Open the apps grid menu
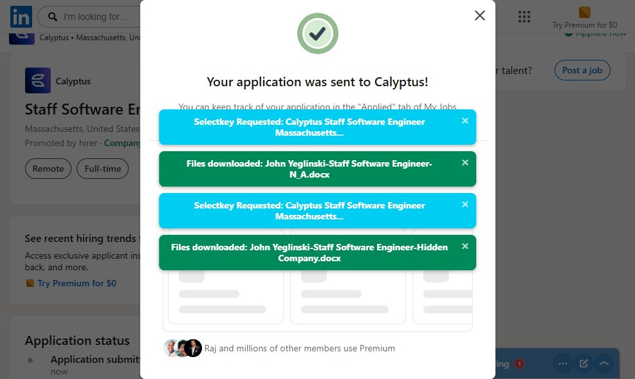The width and height of the screenshot is (635, 379). coord(524,17)
